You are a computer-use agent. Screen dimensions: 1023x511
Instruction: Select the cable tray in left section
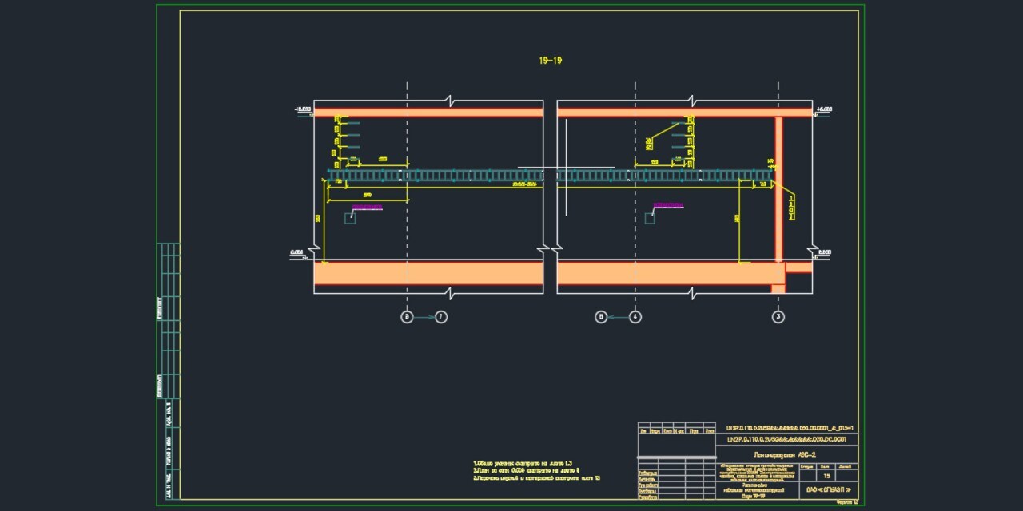(436, 175)
